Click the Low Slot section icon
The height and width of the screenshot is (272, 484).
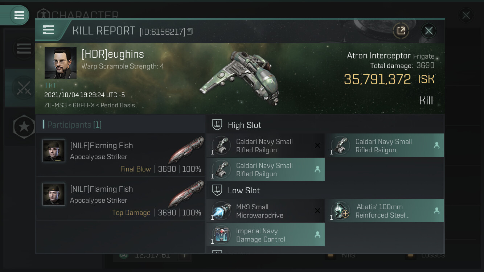[x=217, y=190]
